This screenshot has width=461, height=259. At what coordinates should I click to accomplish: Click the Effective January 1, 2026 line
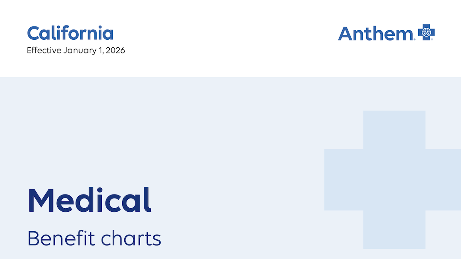click(x=76, y=50)
